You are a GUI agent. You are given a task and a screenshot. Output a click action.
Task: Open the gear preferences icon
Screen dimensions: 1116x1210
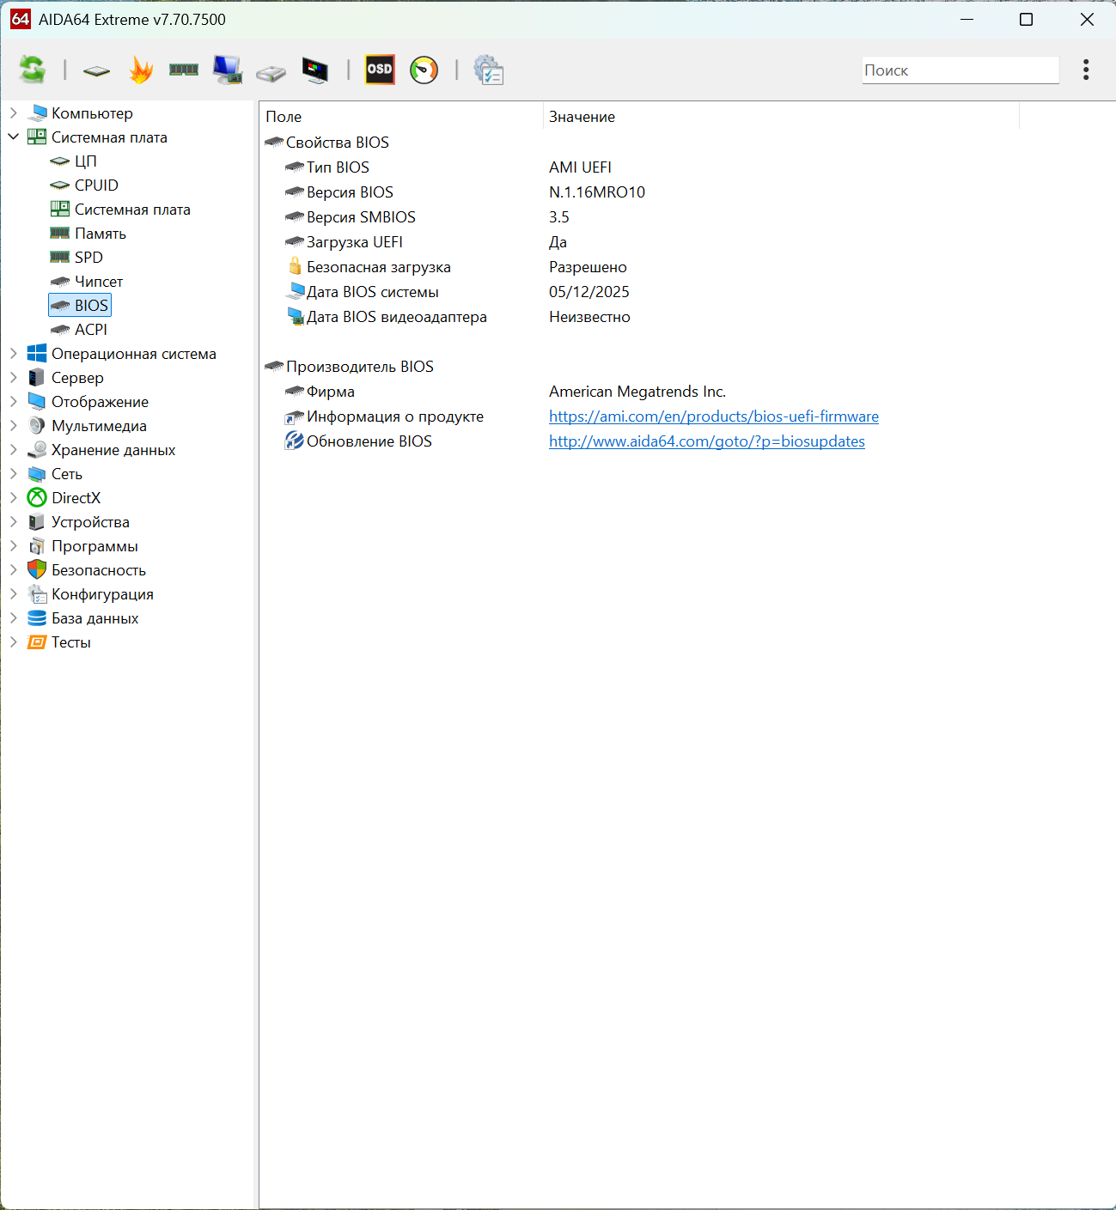[488, 70]
